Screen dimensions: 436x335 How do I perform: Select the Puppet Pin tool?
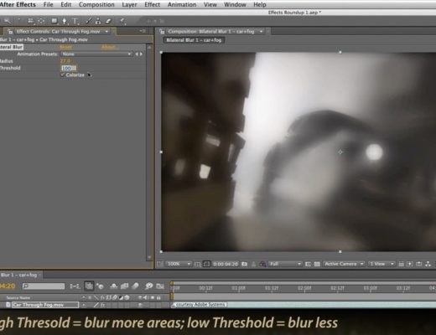122,21
